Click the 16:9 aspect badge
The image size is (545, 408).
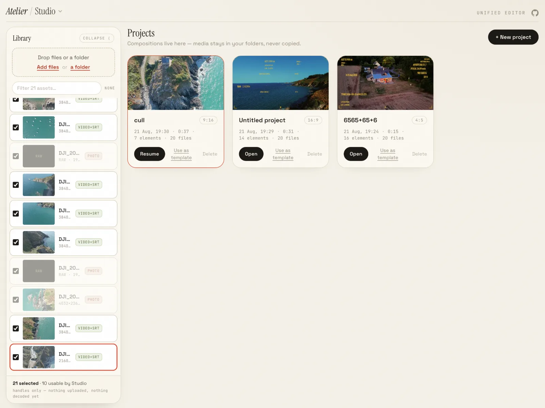click(x=313, y=120)
